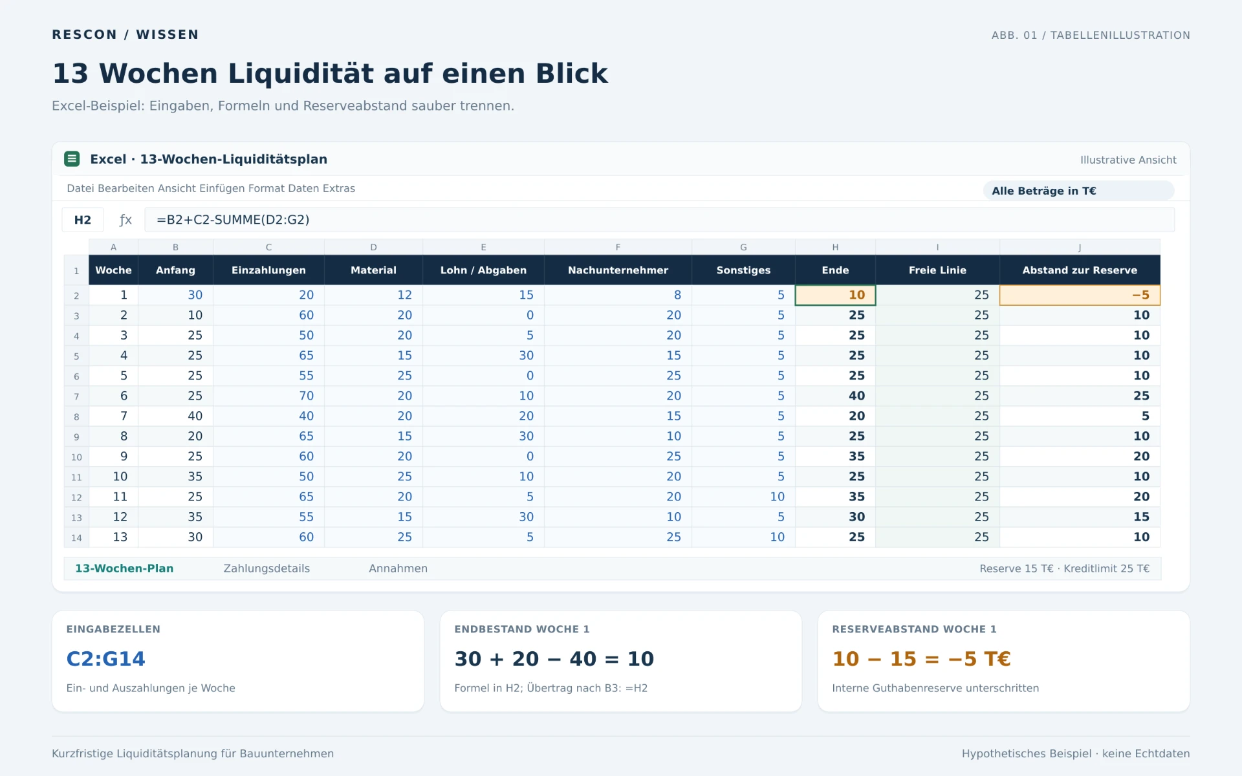
Task: Click row number 14 header
Action: point(76,537)
